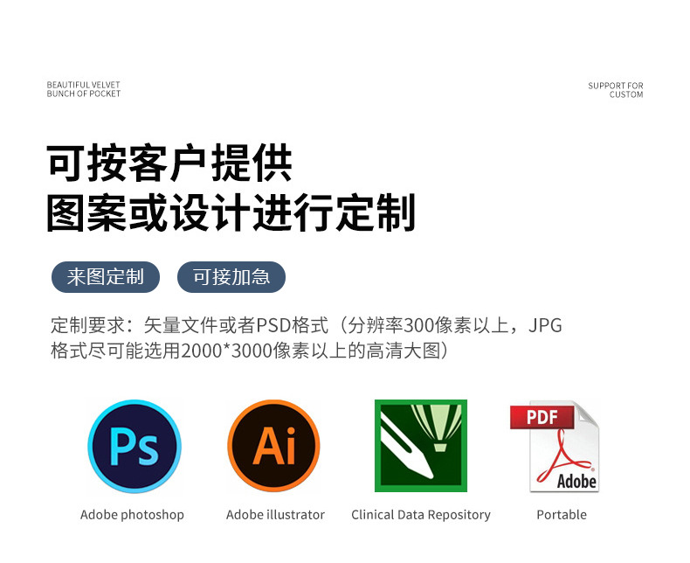Click the Adobe Illustrator Ai icon
Viewport: 690px width, 563px height.
coord(273,445)
